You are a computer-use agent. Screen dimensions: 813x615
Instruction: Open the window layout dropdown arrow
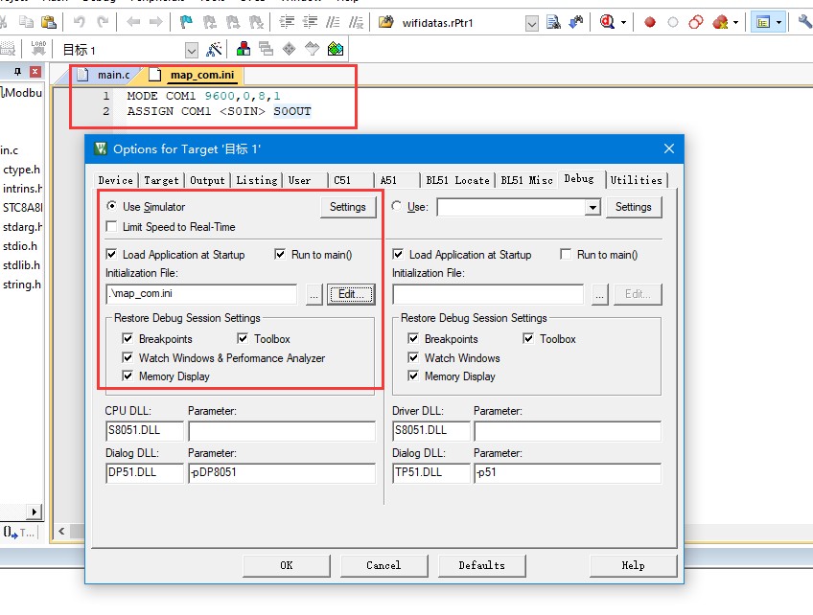pos(778,22)
